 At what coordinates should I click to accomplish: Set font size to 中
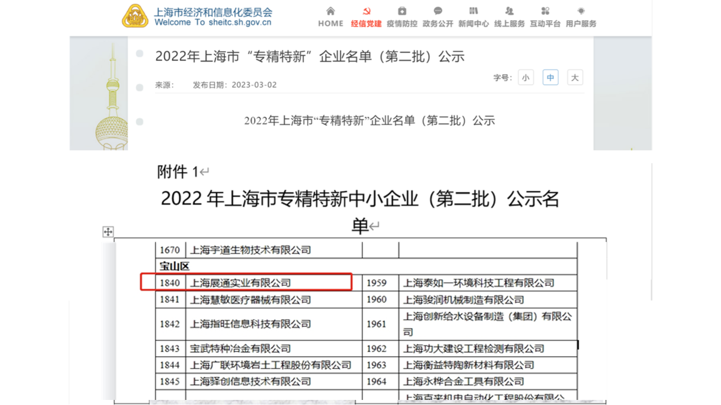click(550, 78)
